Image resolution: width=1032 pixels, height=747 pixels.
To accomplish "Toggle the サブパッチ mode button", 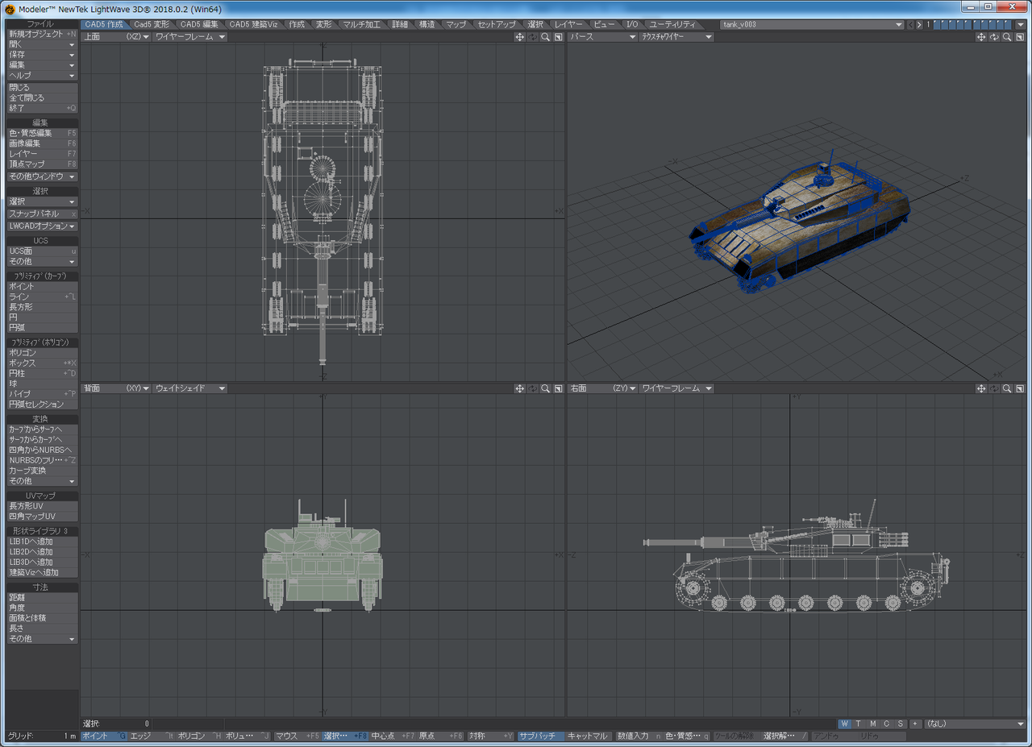I will click(x=539, y=736).
